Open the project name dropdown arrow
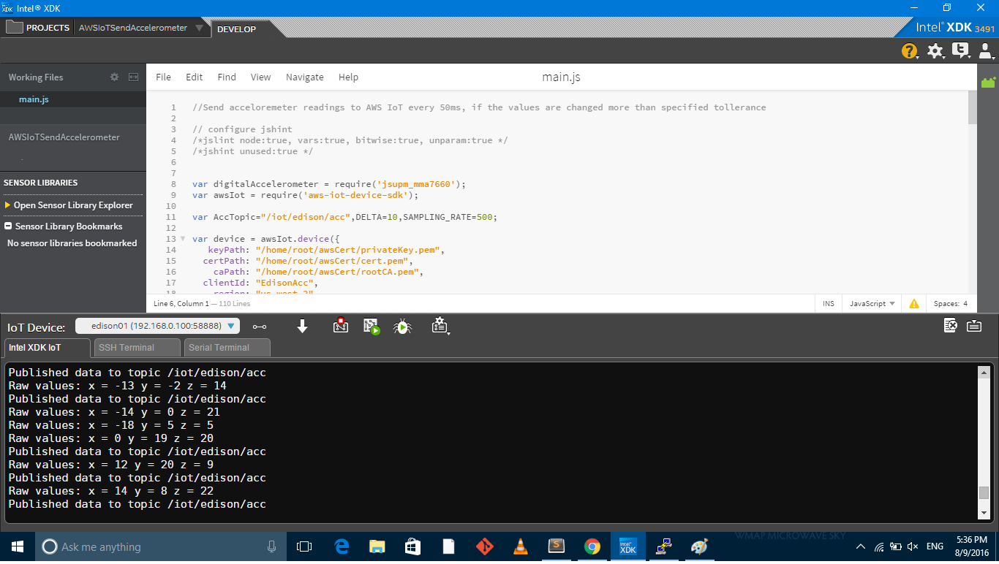Image resolution: width=999 pixels, height=564 pixels. click(200, 28)
